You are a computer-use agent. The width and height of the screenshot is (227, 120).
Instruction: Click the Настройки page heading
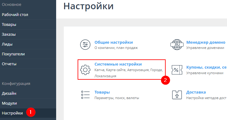tap(88, 6)
